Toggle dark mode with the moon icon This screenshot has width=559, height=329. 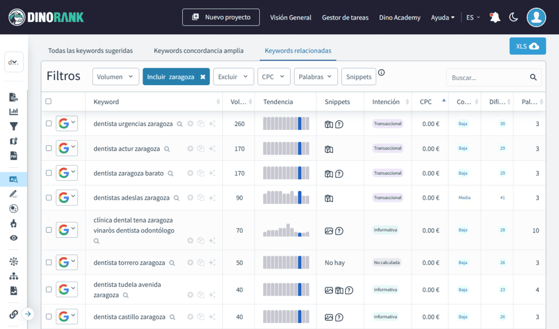(514, 17)
